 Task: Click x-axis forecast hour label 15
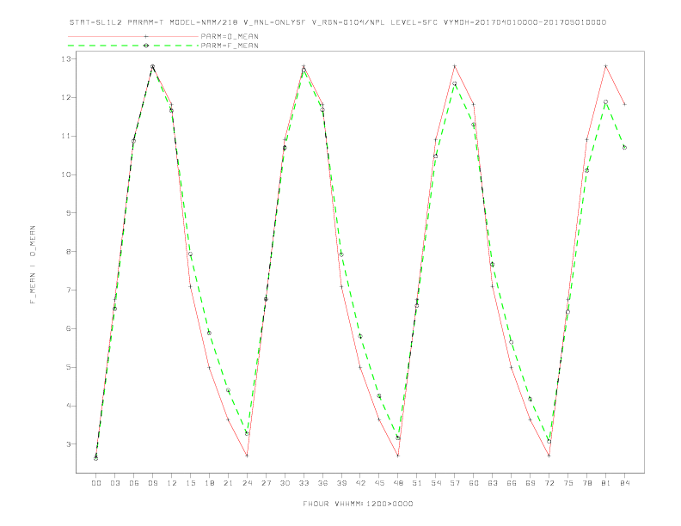pyautogui.click(x=190, y=483)
